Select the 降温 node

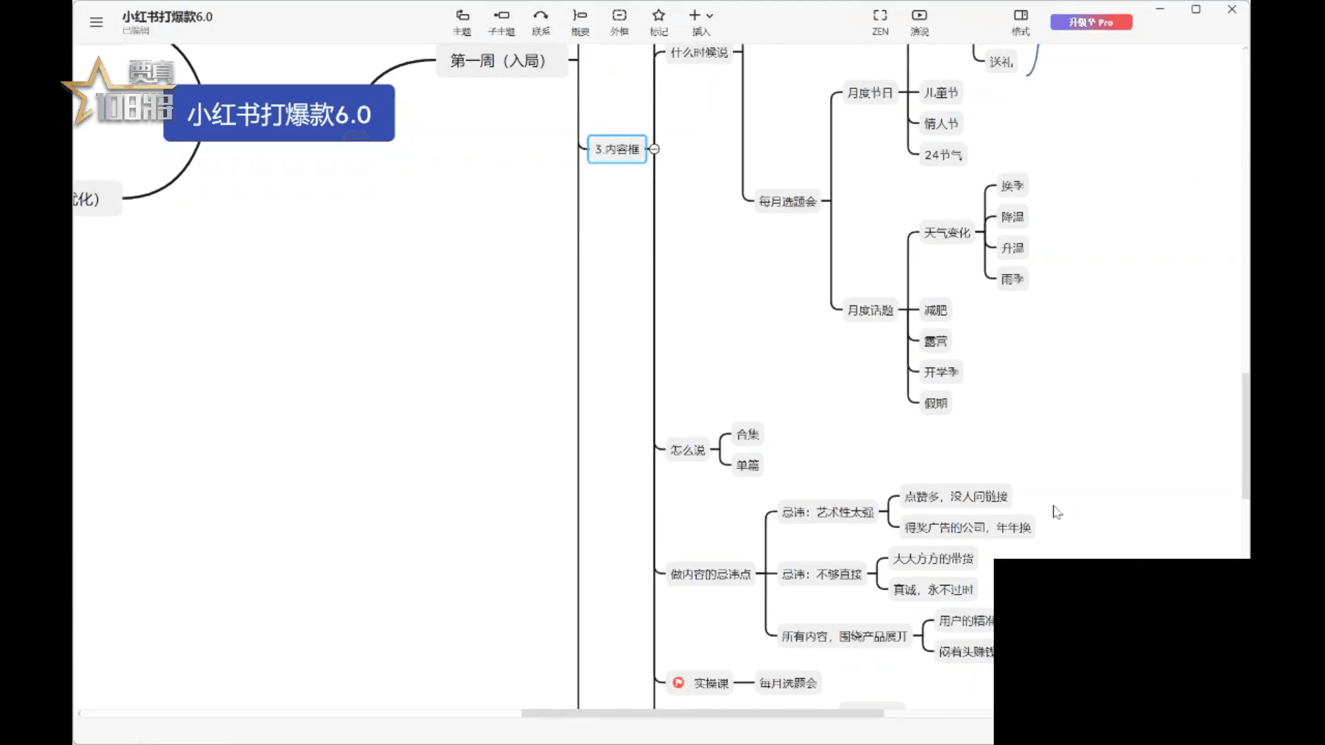[x=1012, y=217]
